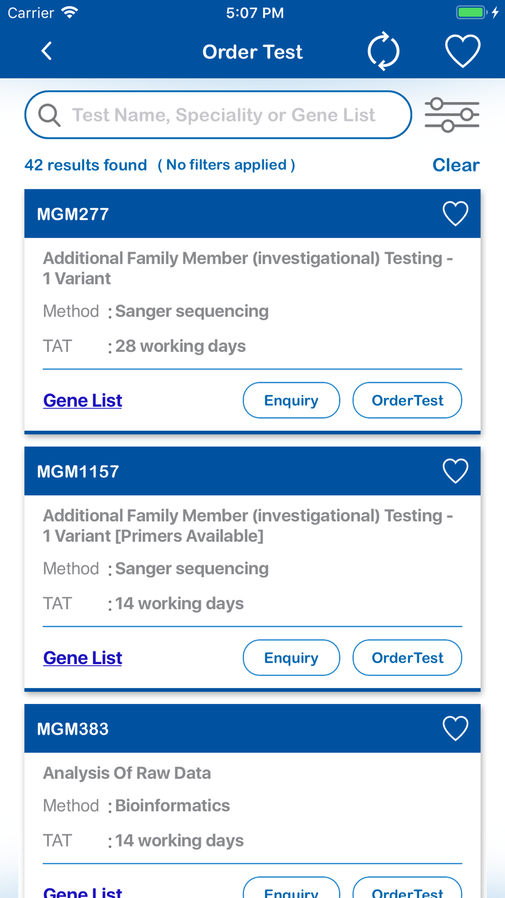Image resolution: width=505 pixels, height=898 pixels.
Task: Tap the search magnifier icon
Action: pos(49,115)
